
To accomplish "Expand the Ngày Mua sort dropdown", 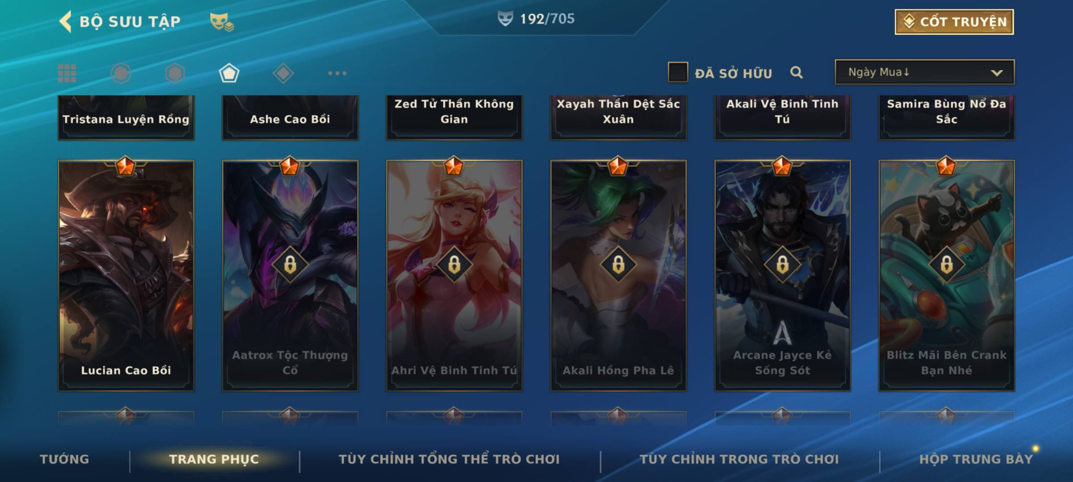I will coord(925,72).
